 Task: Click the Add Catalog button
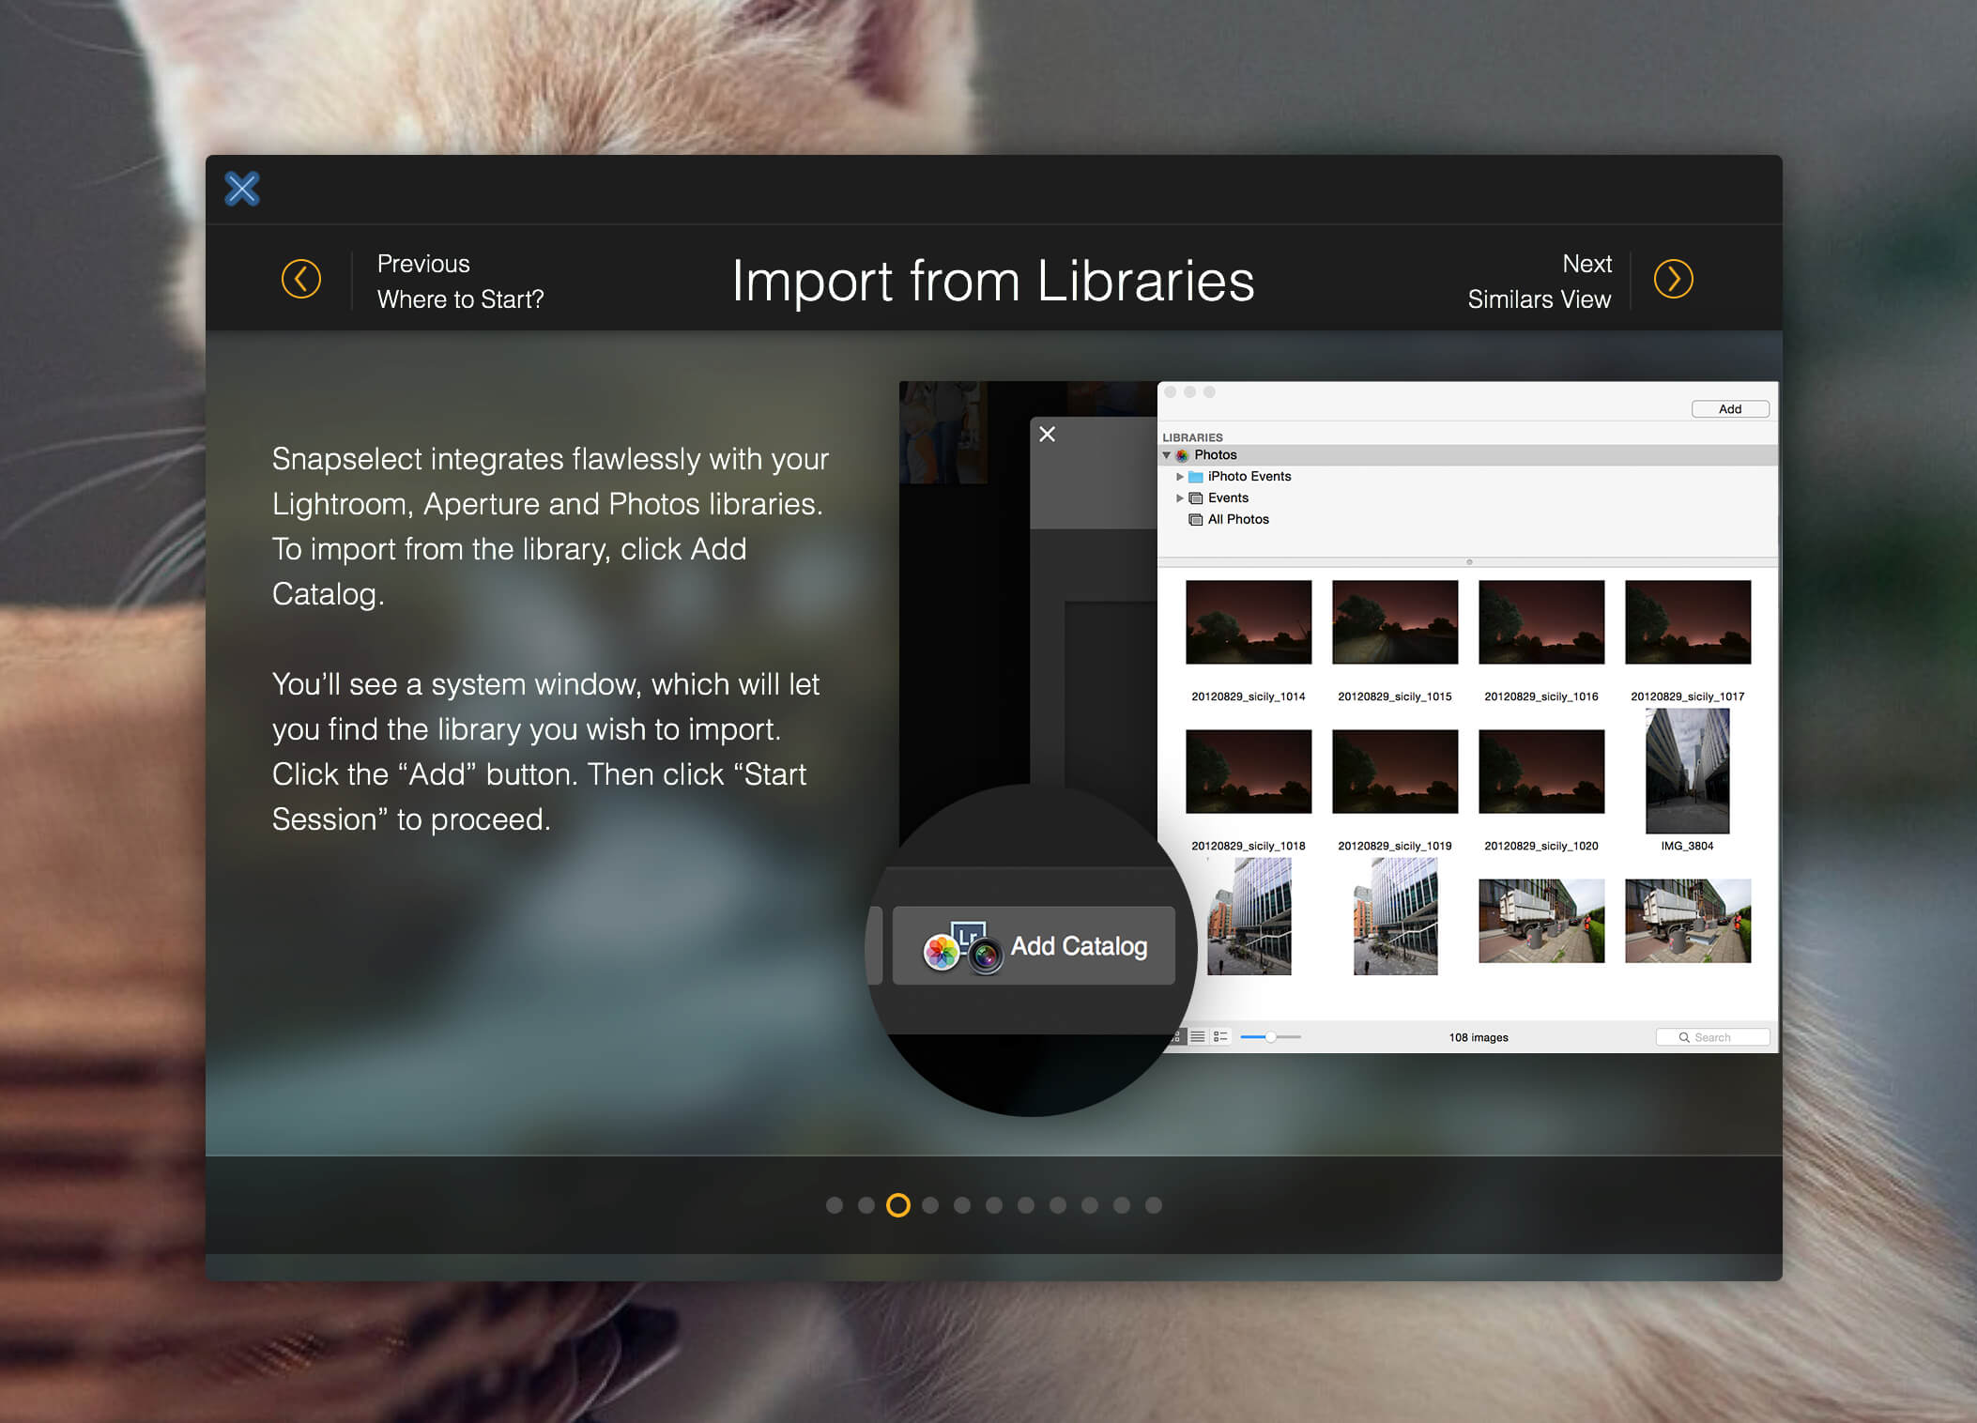1034,945
